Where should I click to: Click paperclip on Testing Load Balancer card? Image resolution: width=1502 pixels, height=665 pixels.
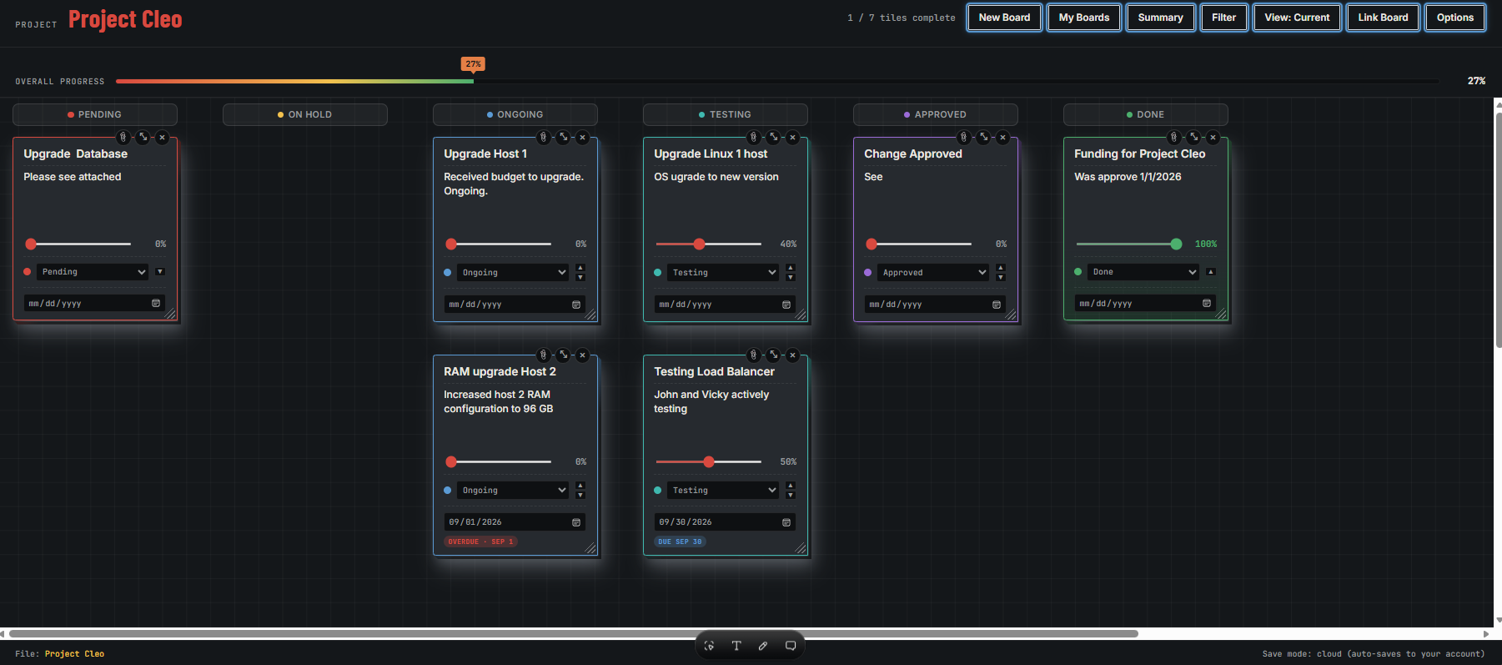(753, 355)
